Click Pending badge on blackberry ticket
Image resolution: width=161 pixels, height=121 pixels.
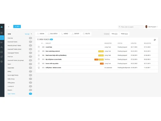[101, 55]
